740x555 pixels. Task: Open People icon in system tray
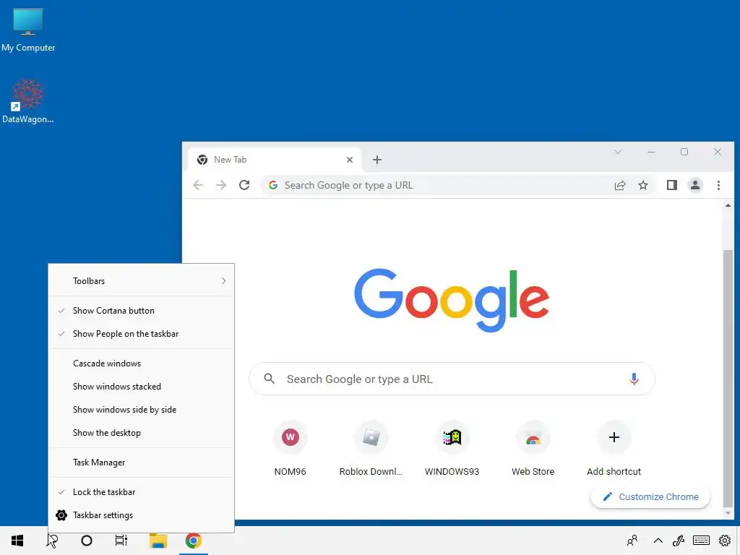pyautogui.click(x=632, y=541)
